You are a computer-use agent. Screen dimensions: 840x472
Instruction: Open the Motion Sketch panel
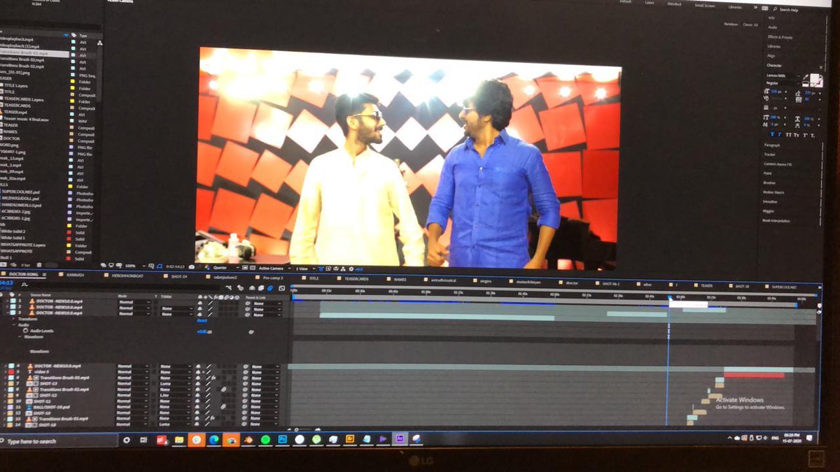pyautogui.click(x=774, y=192)
